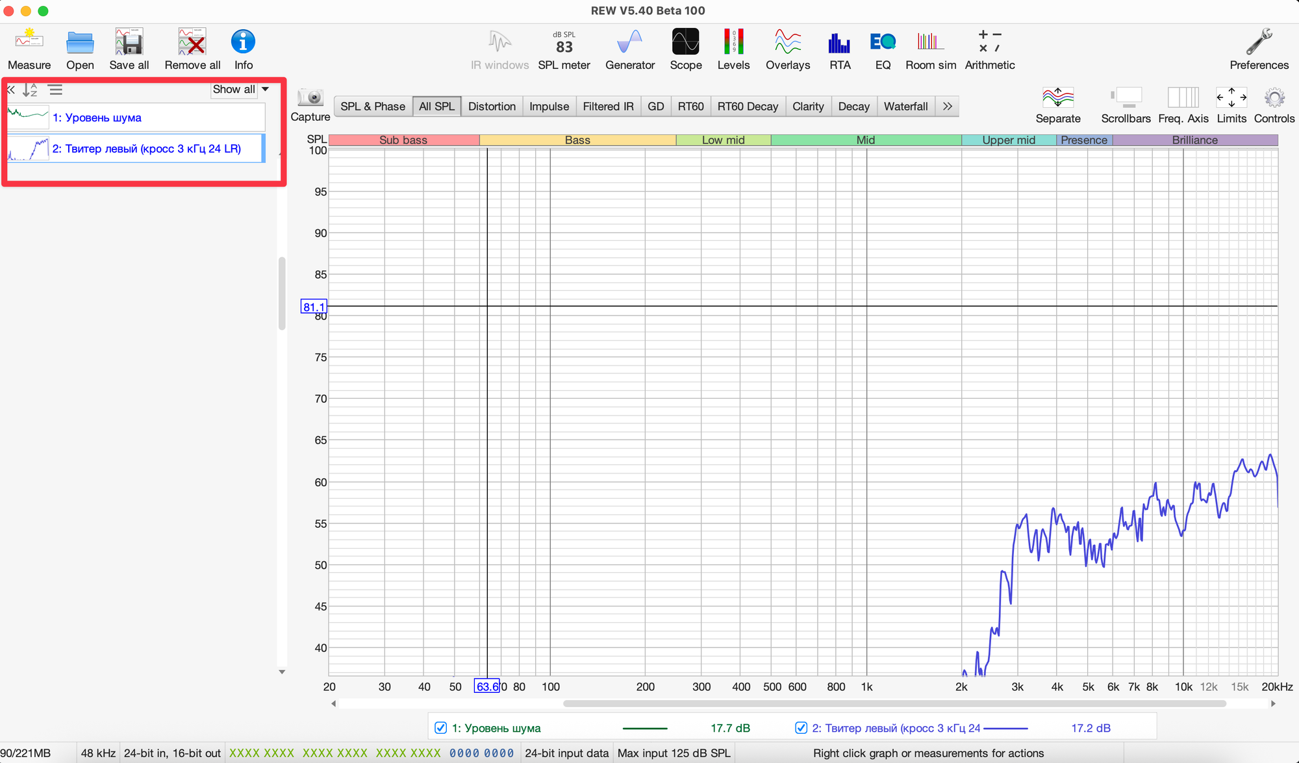Expand more graph tabs chevron
Image resolution: width=1299 pixels, height=763 pixels.
[948, 106]
